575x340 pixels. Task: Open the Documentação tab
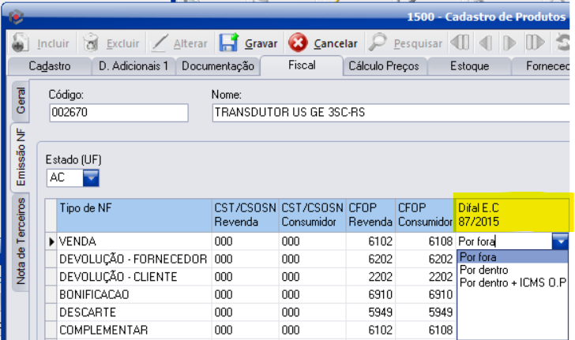[x=218, y=67]
